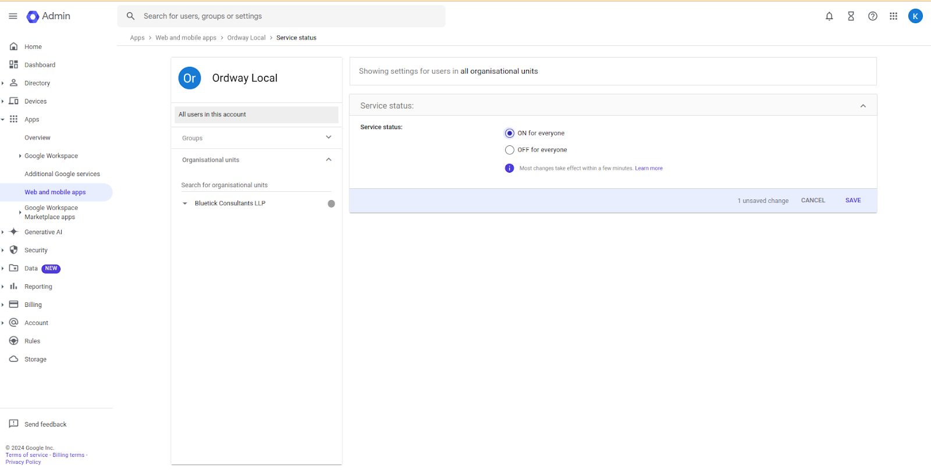
Task: Click the "1 unsaved change" text
Action: pos(763,201)
